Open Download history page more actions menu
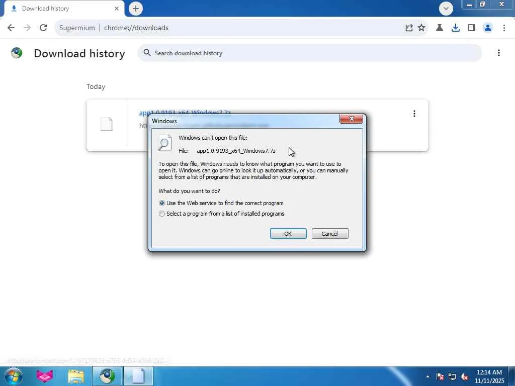515x386 pixels. tap(498, 53)
